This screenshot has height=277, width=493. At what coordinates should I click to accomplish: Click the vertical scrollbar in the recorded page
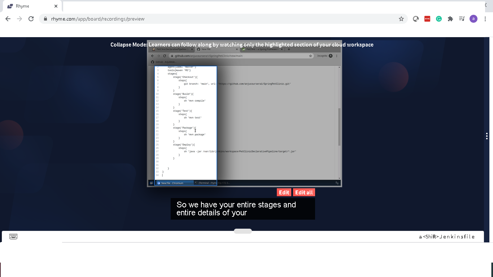pos(339,126)
